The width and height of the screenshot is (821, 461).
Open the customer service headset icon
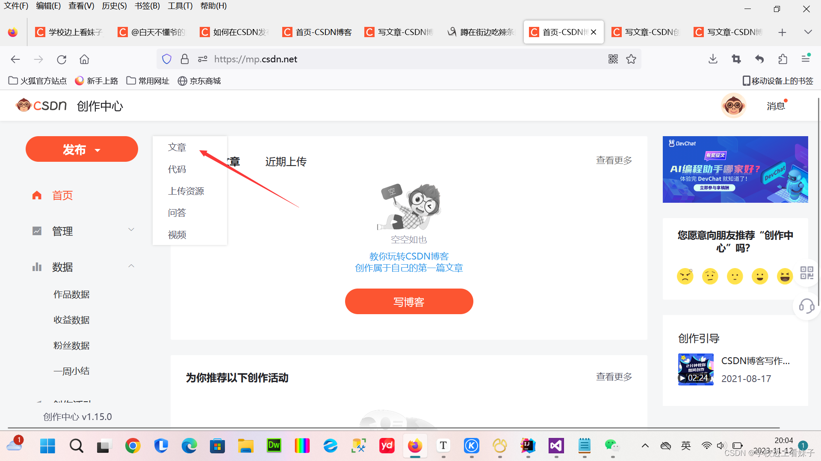coord(806,306)
